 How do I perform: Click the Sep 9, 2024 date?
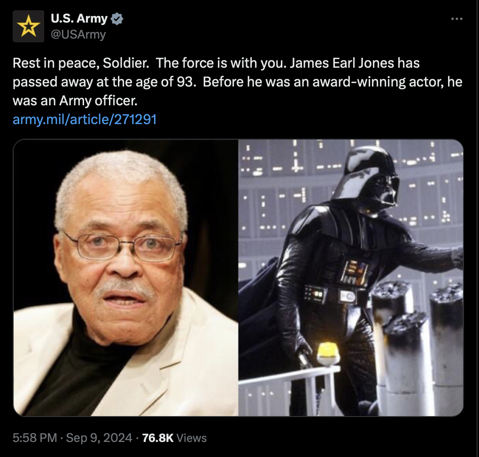(99, 438)
